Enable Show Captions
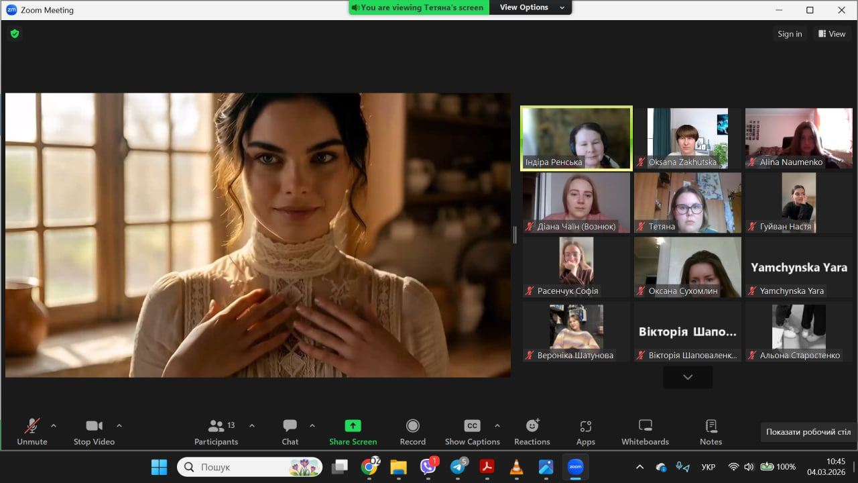The width and height of the screenshot is (858, 483). (472, 432)
